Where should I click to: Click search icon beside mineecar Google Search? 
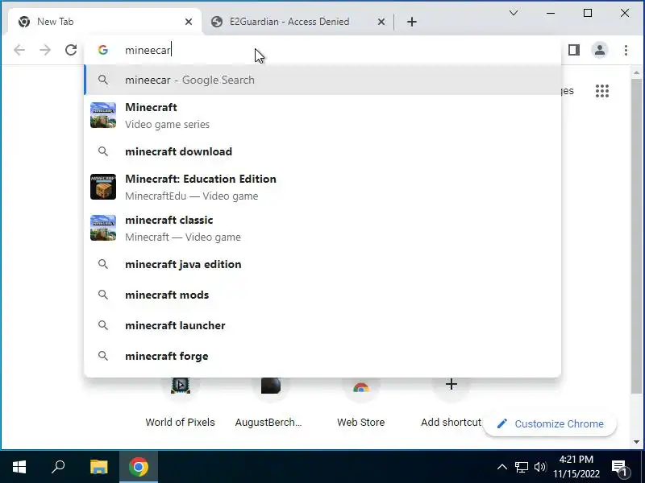point(103,80)
